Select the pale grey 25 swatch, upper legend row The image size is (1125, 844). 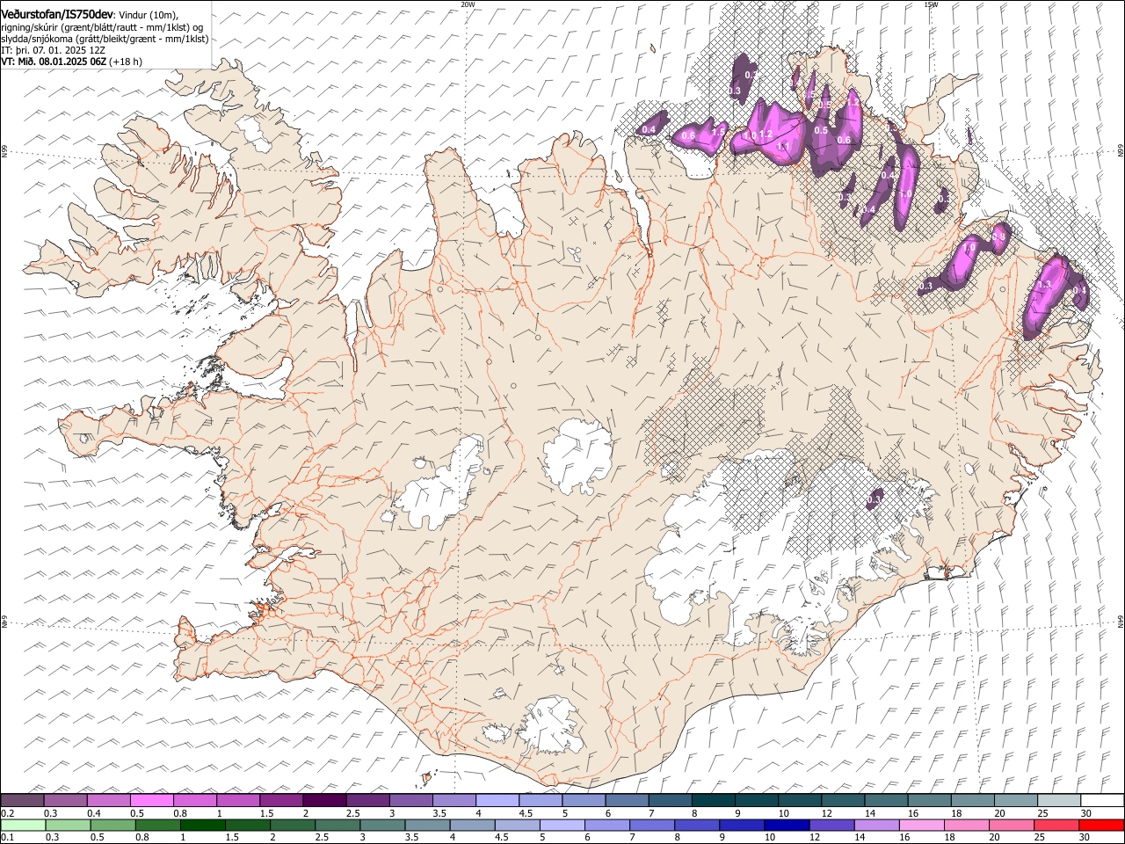point(1058,800)
